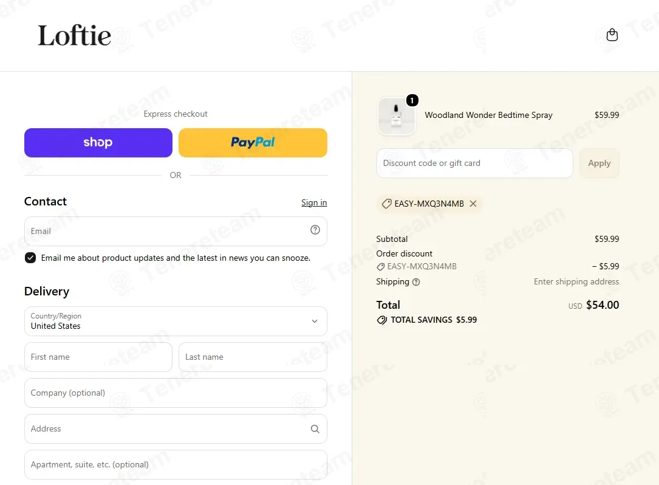Screen dimensions: 659x485
Task: Click the Total Savings tag icon
Action: tap(381, 320)
